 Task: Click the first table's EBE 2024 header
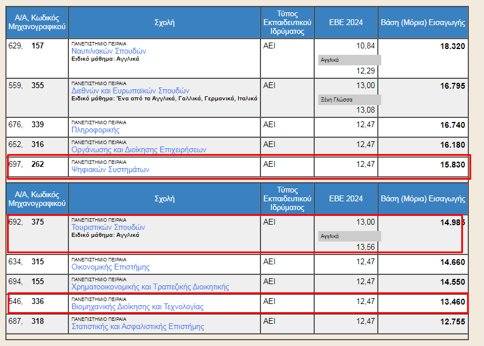pos(346,23)
